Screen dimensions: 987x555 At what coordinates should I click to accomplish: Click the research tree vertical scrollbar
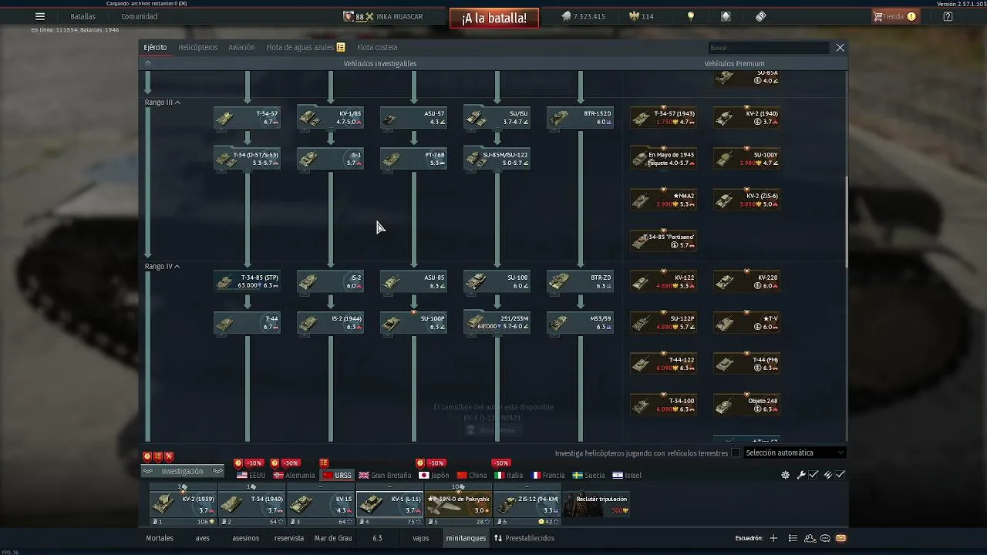point(847,224)
